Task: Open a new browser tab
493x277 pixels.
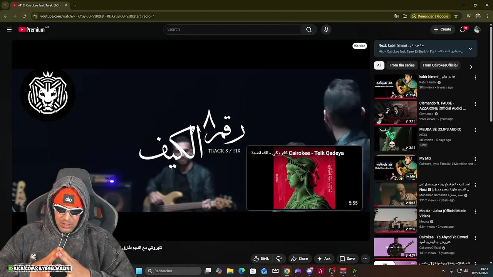Action: pos(75,5)
